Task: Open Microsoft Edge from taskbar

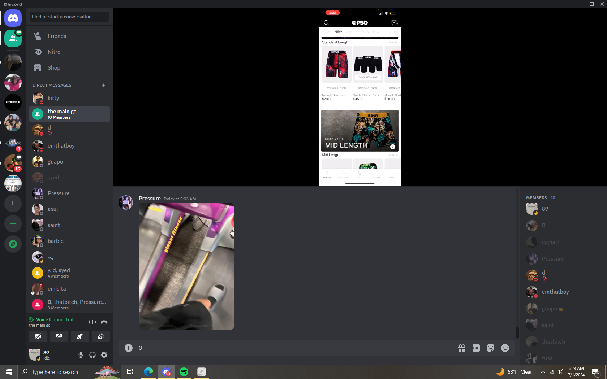Action: coord(148,372)
